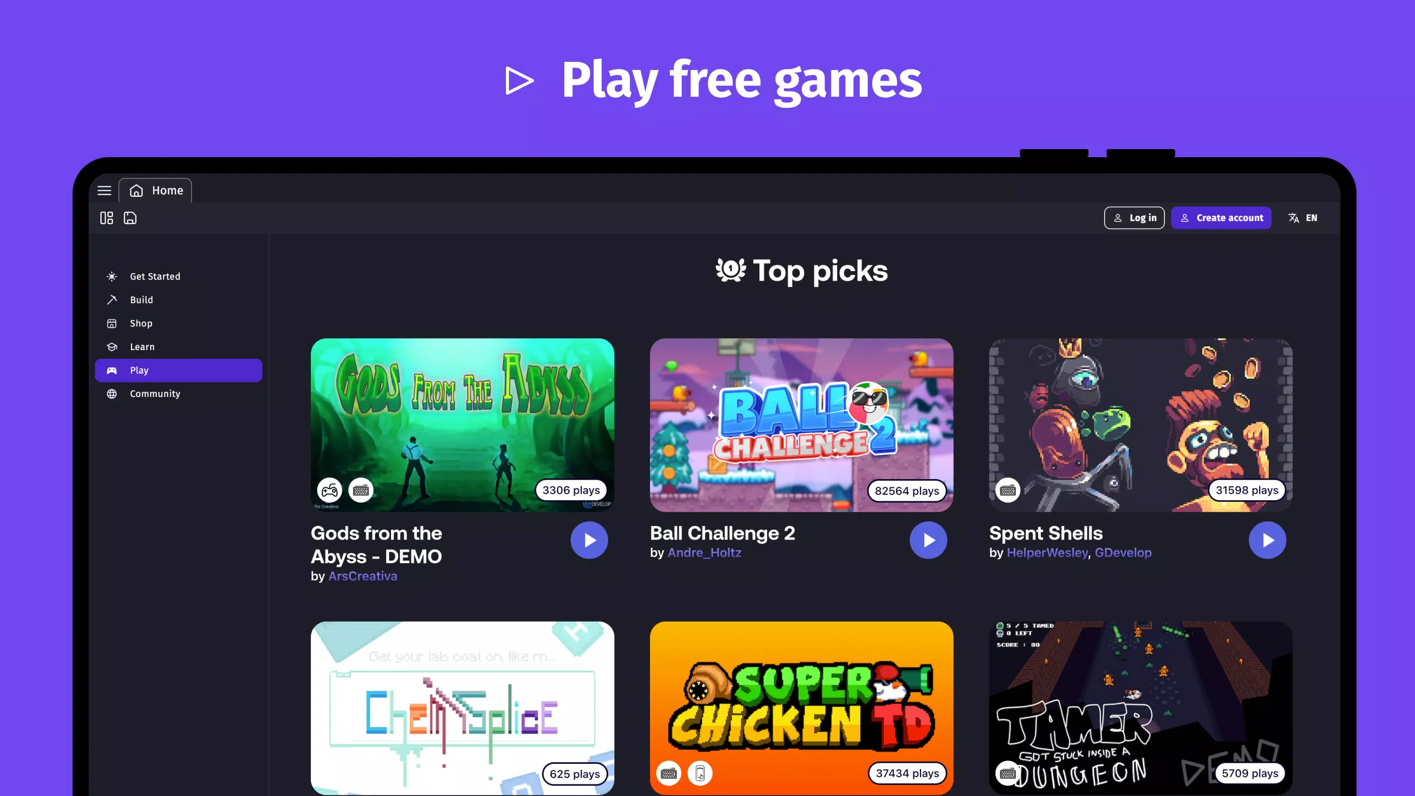Click the Log in button
This screenshot has width=1415, height=796.
pyautogui.click(x=1134, y=218)
